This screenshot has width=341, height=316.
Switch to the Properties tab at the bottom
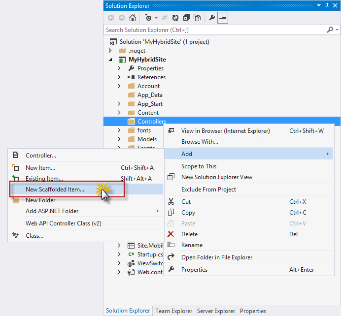tap(253, 311)
